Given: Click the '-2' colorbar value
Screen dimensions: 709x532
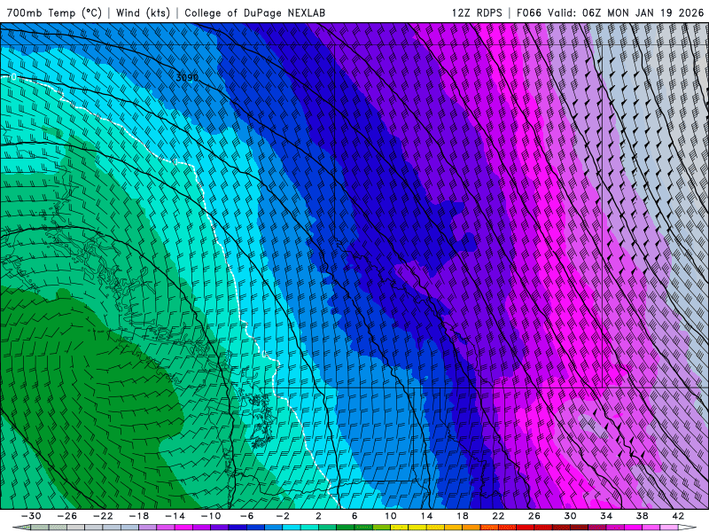Looking at the screenshot, I should [x=283, y=516].
